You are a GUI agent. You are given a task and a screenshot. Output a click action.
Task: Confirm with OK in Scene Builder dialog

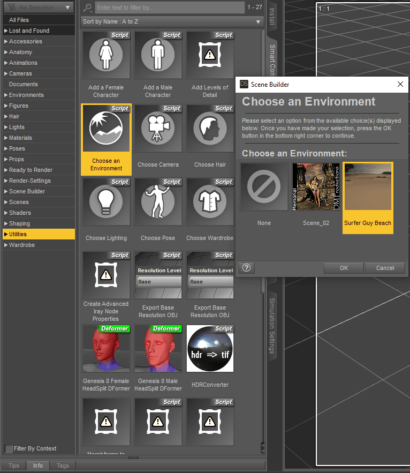point(344,268)
